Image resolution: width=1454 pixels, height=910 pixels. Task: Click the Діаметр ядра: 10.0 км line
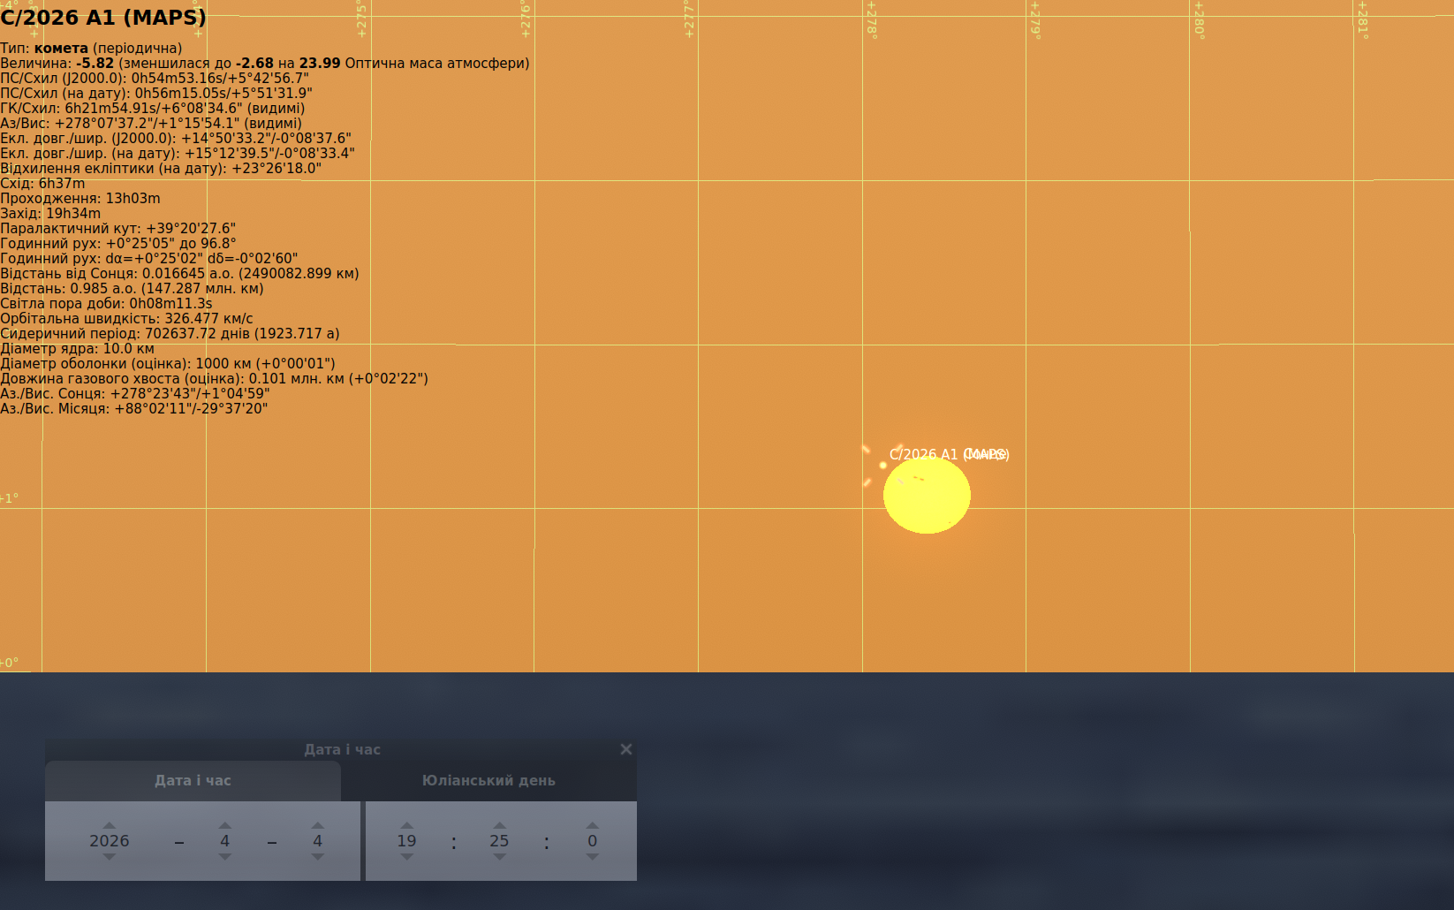(x=78, y=349)
